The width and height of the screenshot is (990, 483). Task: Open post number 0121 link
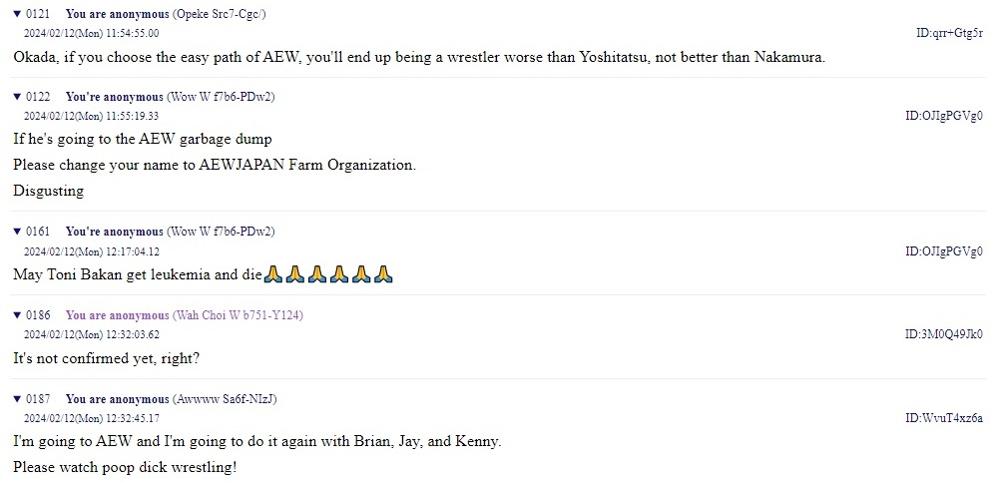pos(38,14)
